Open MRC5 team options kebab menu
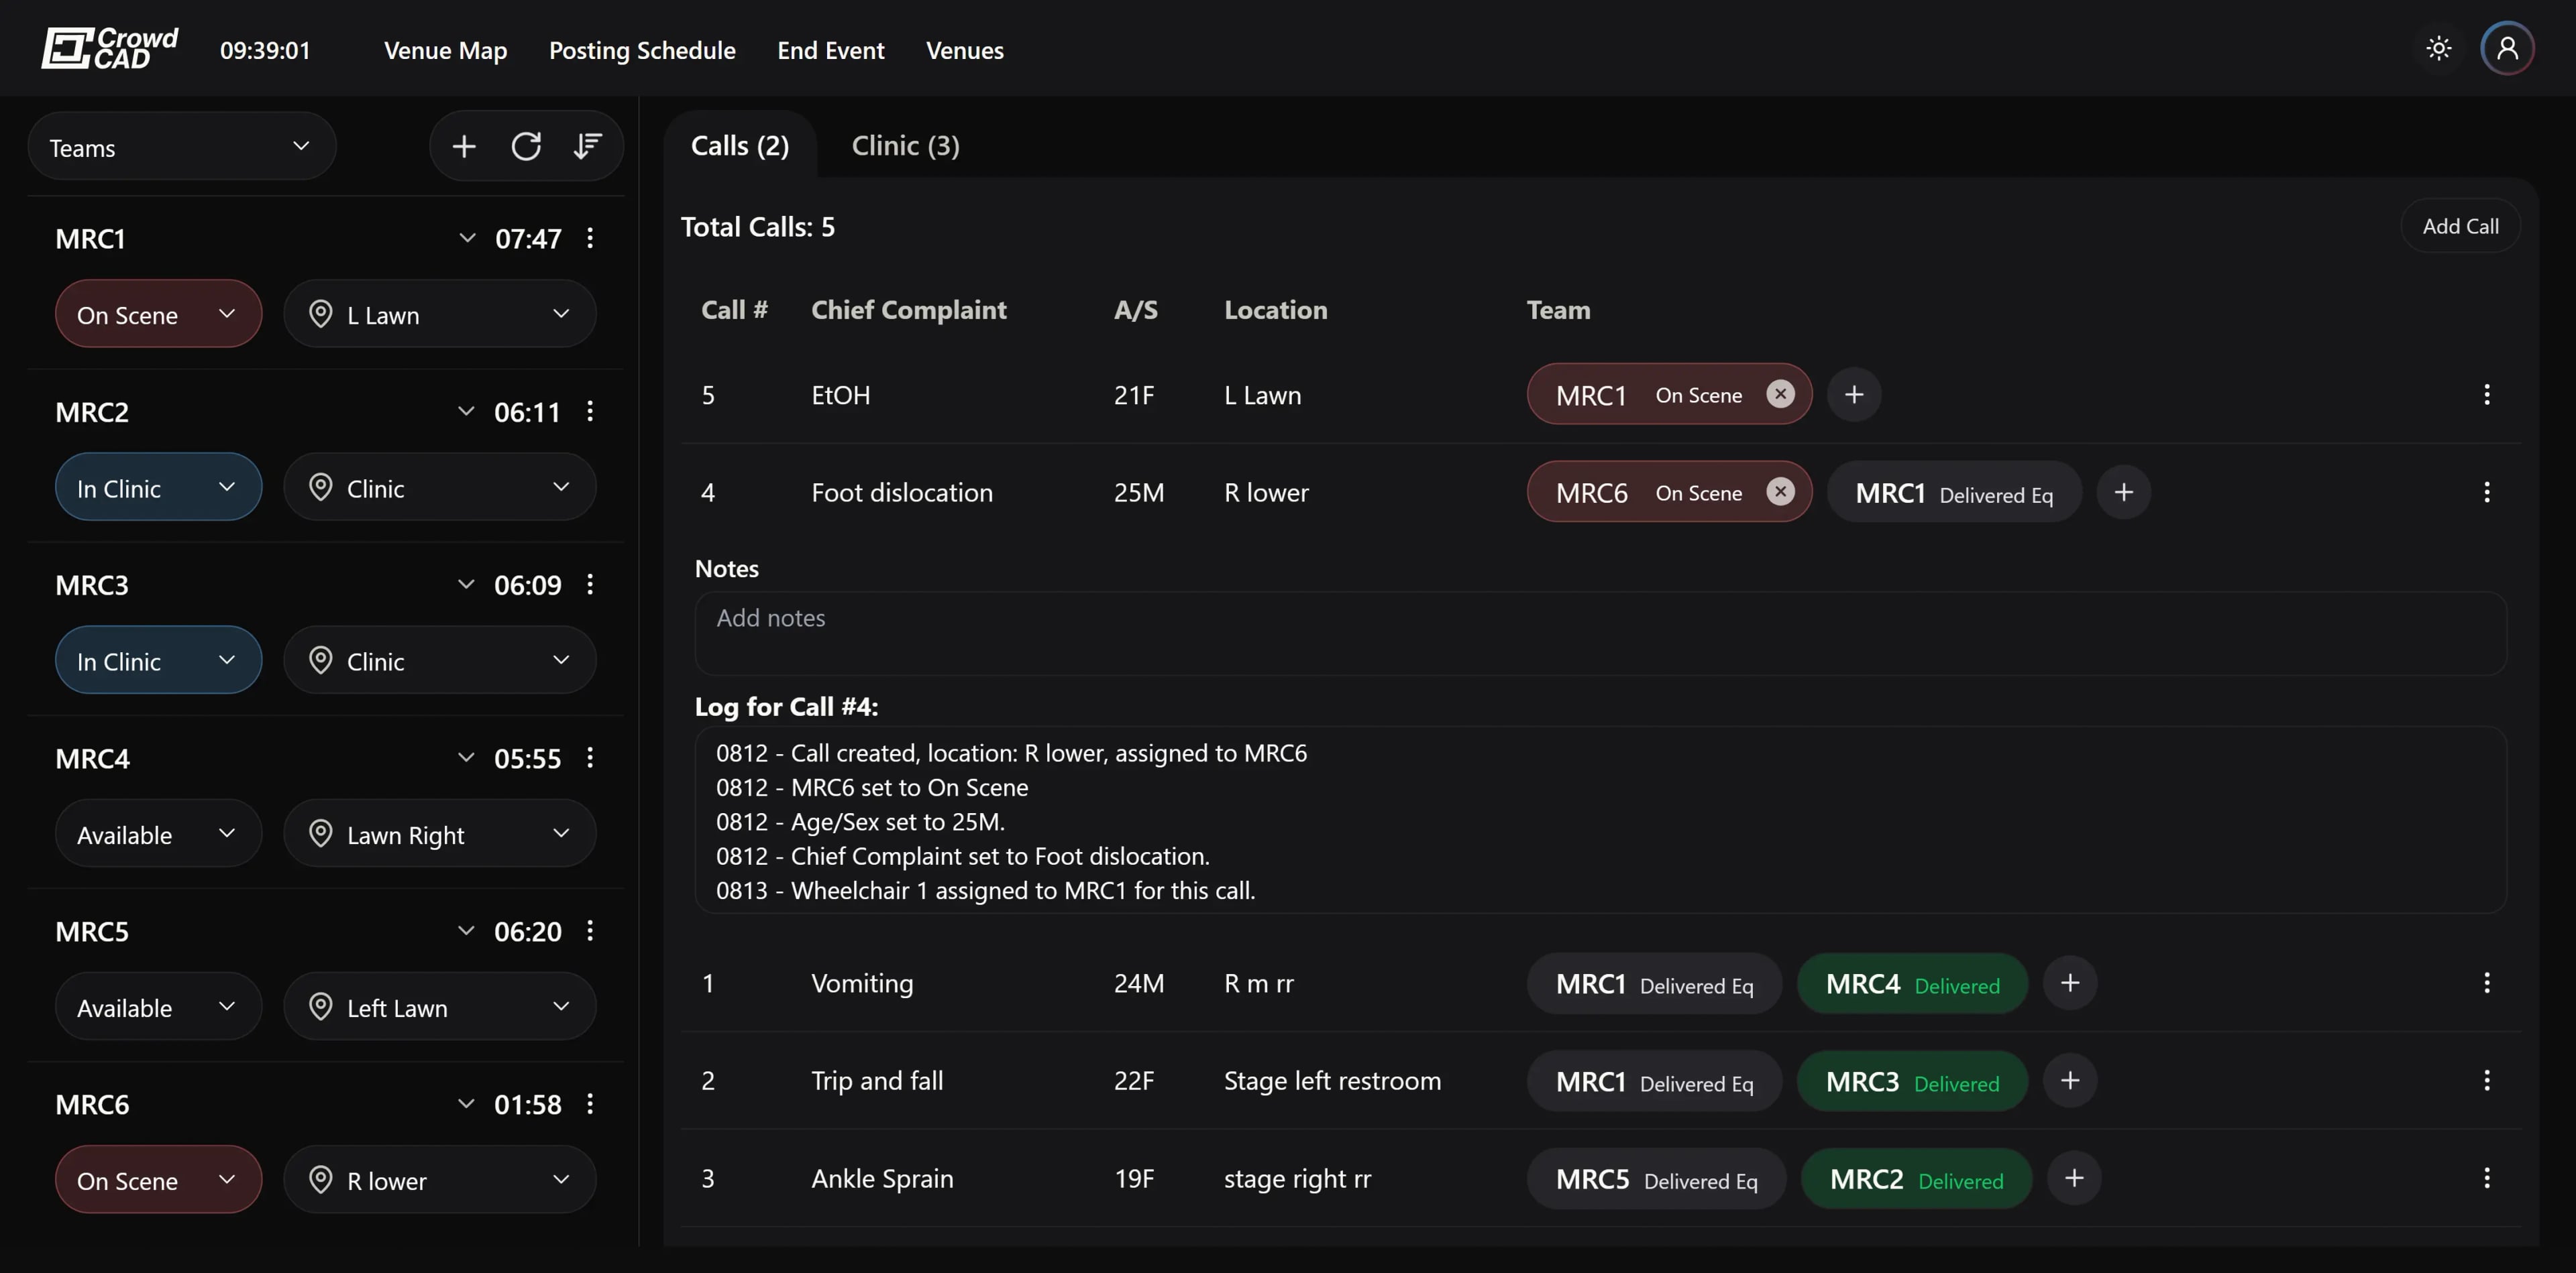The image size is (2576, 1273). tap(590, 930)
